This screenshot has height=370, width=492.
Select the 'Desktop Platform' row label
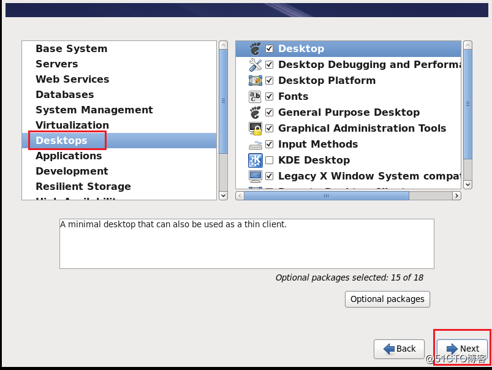[327, 81]
